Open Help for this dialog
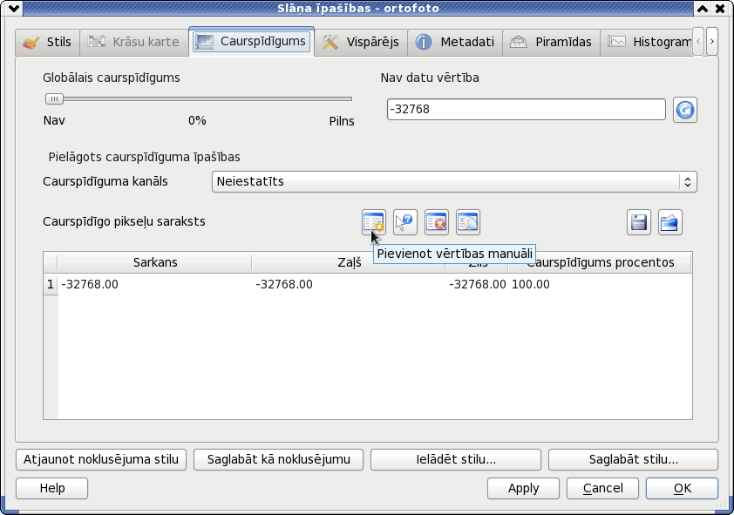This screenshot has height=515, width=734. (x=52, y=488)
